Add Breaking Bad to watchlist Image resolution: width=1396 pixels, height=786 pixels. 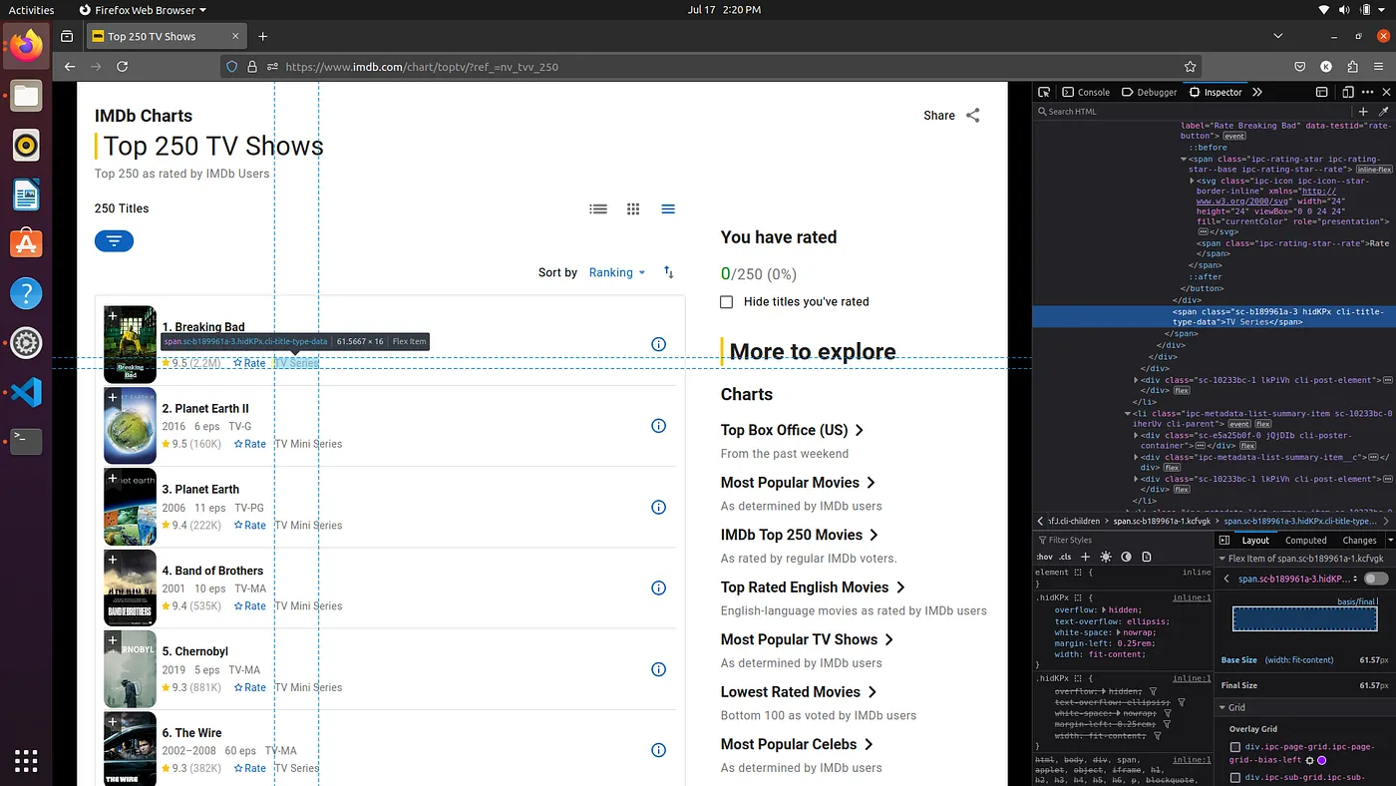pos(113,316)
